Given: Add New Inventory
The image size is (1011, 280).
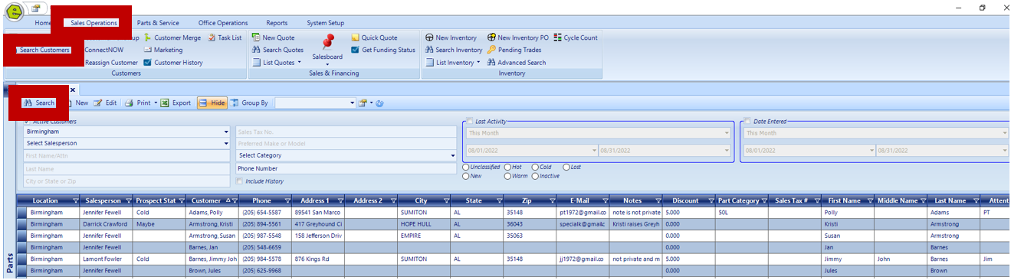Looking at the screenshot, I should click(x=451, y=37).
